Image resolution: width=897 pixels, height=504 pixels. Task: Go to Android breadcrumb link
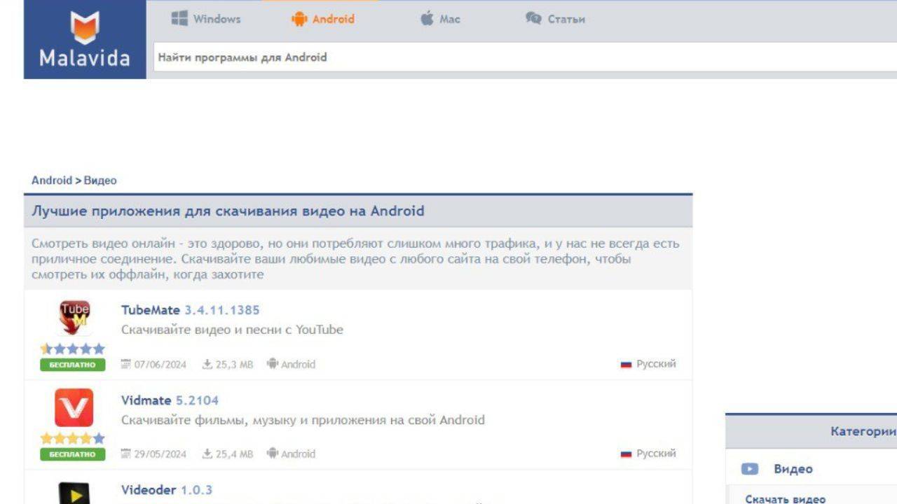tap(52, 180)
